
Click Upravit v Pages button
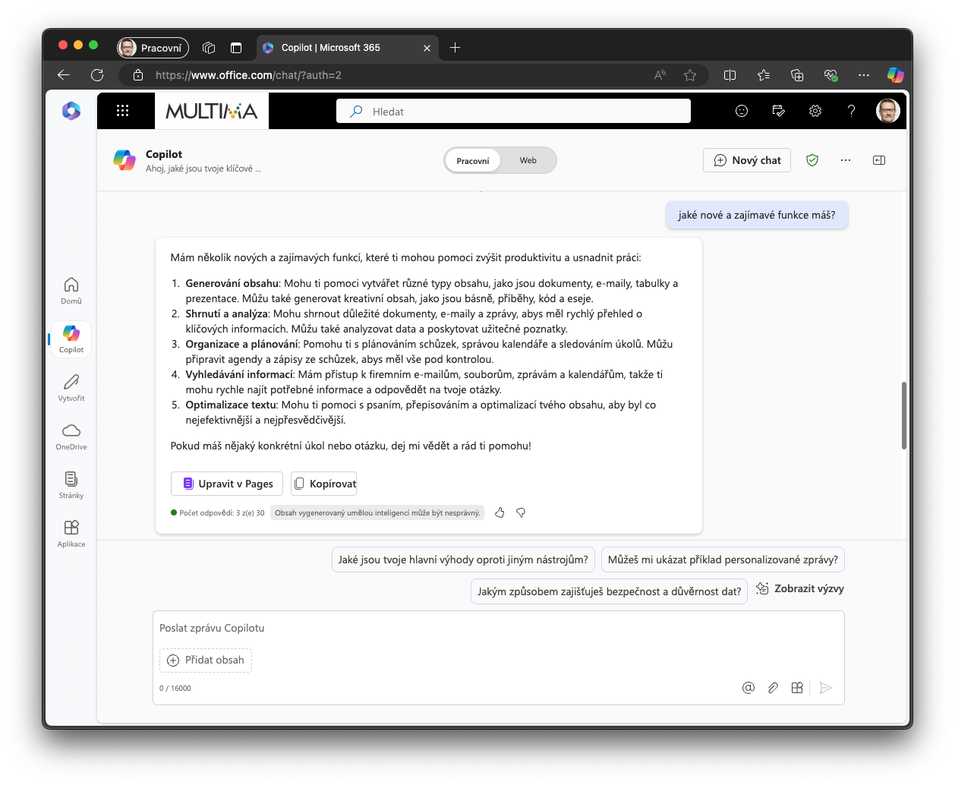tap(227, 484)
